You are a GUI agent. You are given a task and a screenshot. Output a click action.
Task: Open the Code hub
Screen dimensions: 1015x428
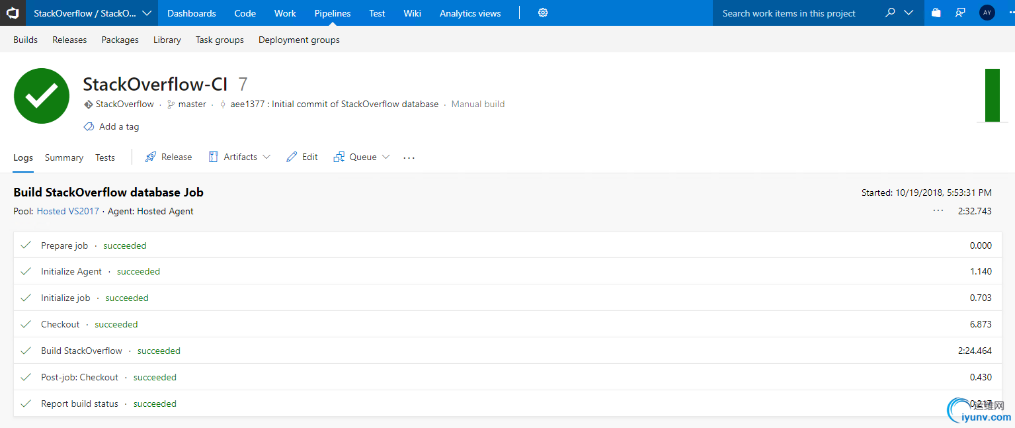click(245, 13)
